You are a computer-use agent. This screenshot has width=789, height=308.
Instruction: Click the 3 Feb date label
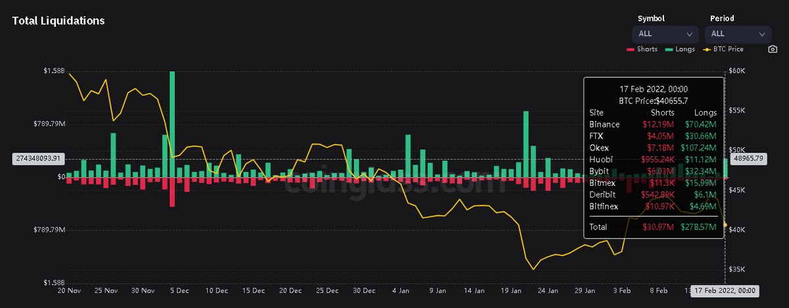click(621, 290)
